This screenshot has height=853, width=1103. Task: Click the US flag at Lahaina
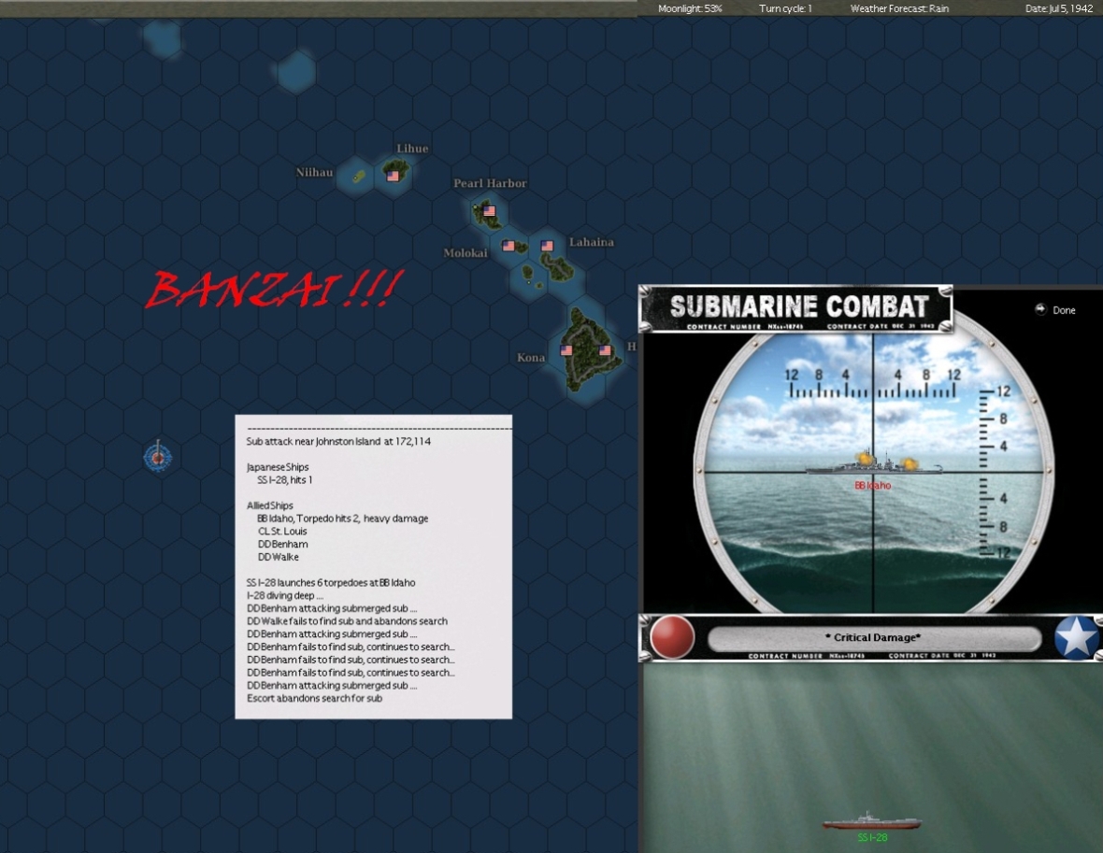pyautogui.click(x=547, y=246)
